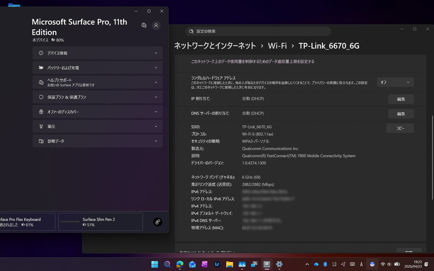Expand the 筆圧 section
The image size is (434, 271).
click(x=98, y=126)
